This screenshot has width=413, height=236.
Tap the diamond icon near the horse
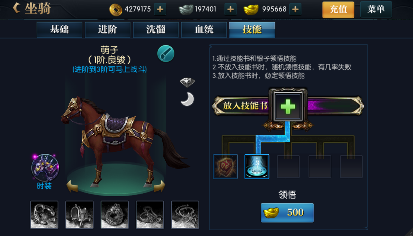click(x=187, y=82)
